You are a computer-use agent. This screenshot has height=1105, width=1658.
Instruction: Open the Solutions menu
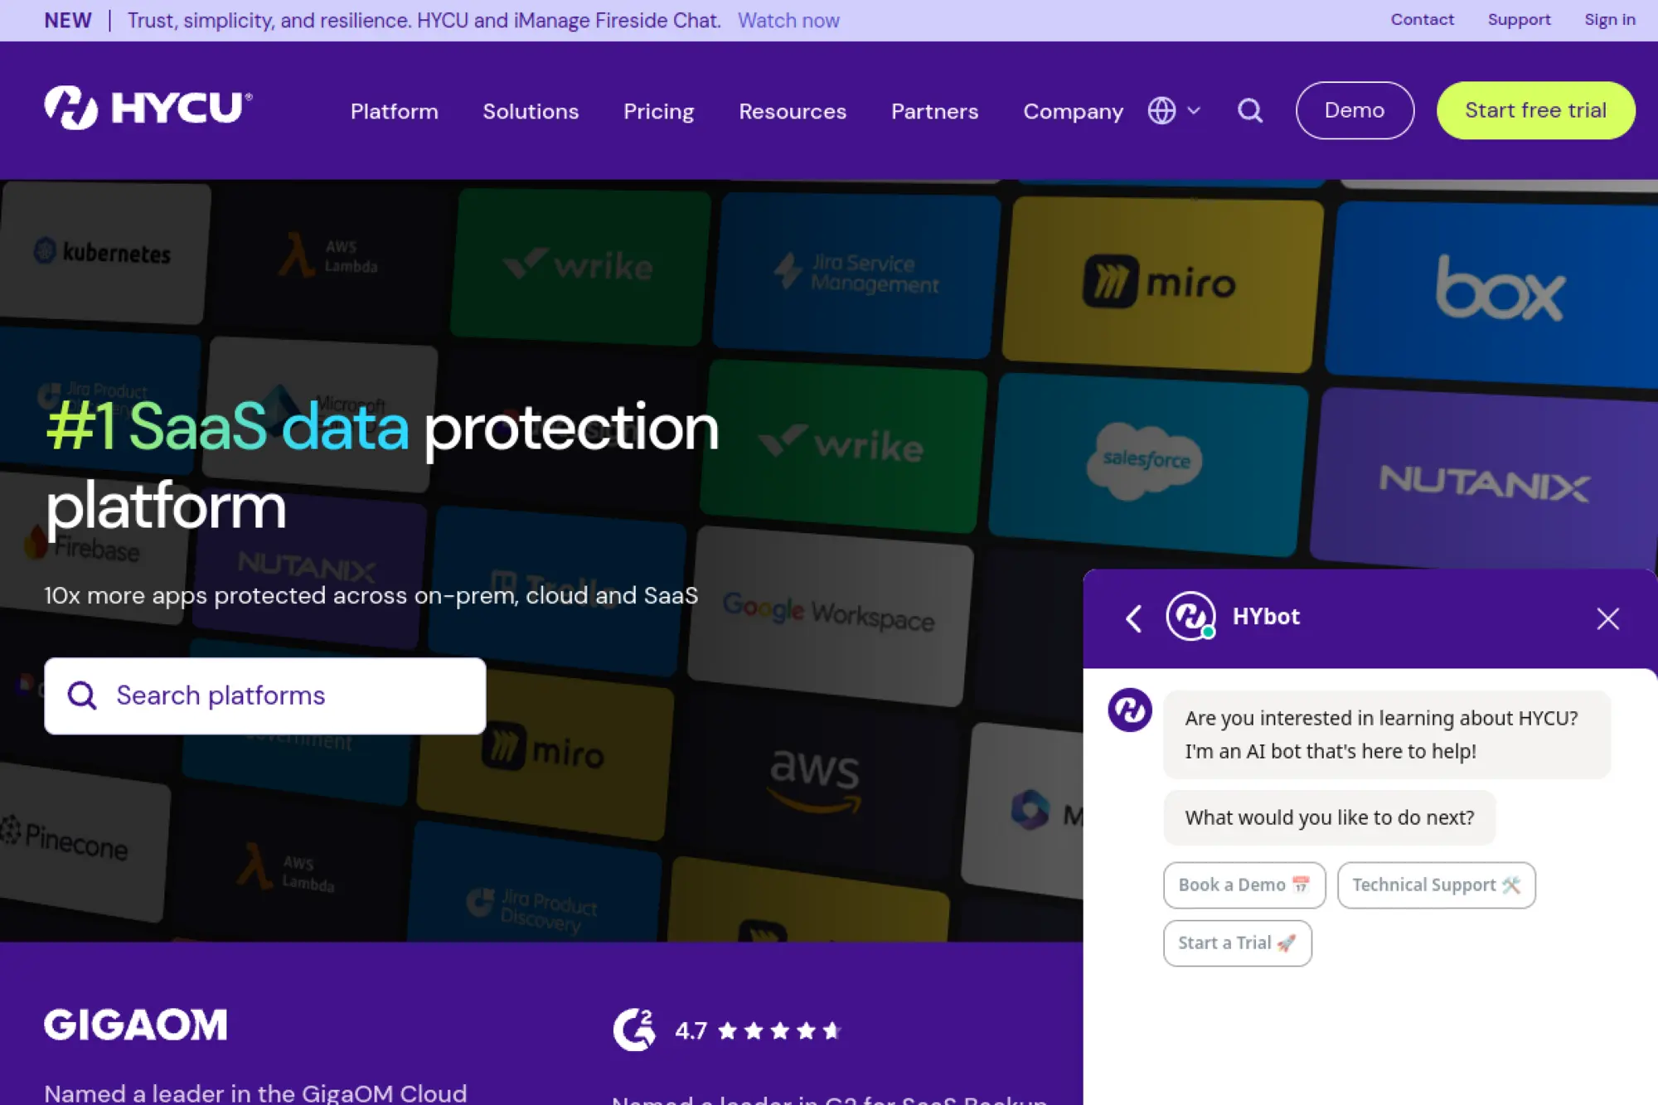point(531,111)
